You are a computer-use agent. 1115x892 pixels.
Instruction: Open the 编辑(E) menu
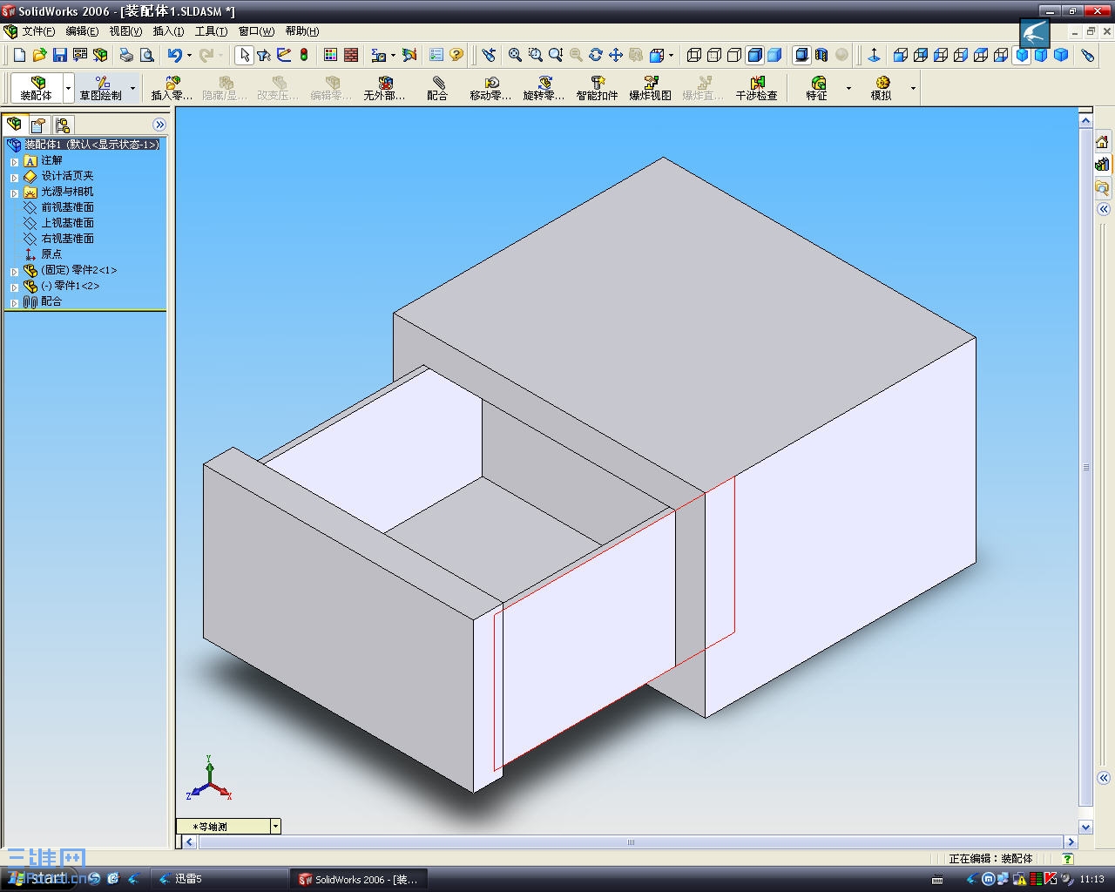[82, 31]
